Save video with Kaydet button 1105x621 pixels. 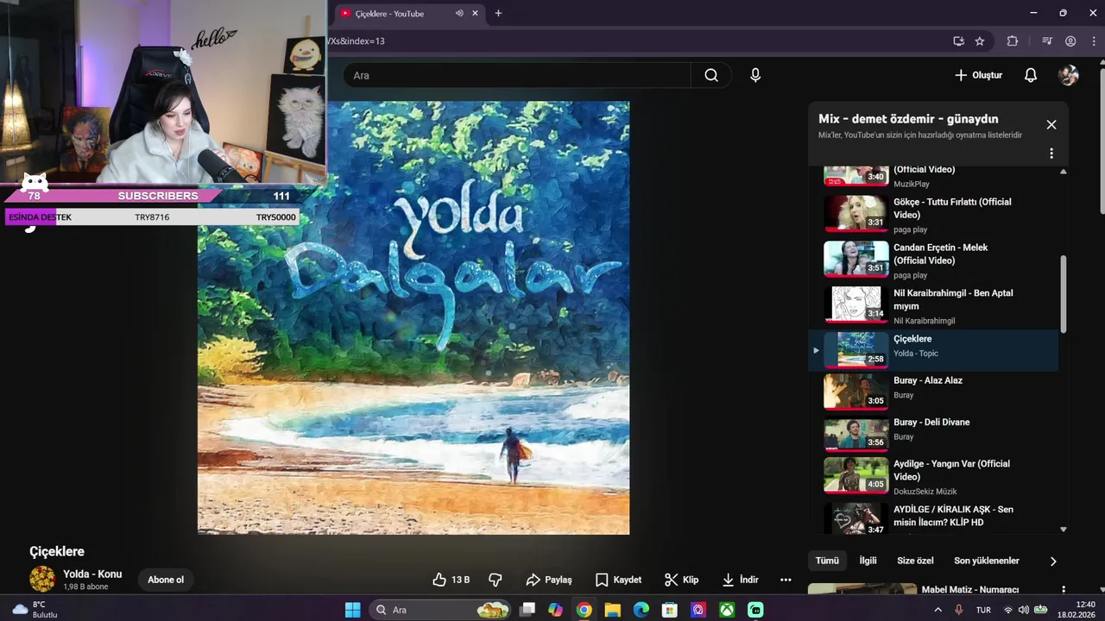[618, 580]
